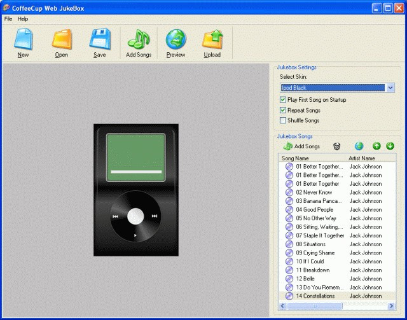Click the play button on iPod wheel
Screen dimensions: 407x320
coord(135,235)
